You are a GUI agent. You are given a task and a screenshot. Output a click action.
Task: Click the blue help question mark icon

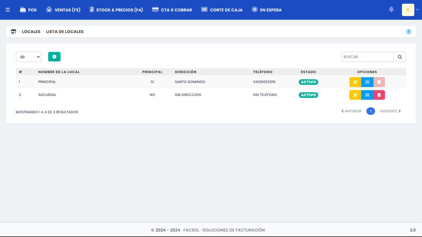click(408, 31)
